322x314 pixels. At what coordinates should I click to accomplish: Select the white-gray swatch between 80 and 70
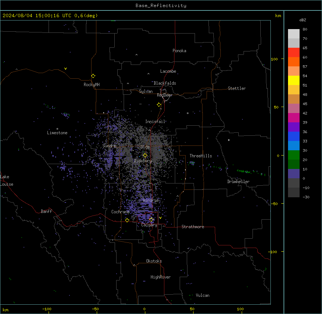[x=294, y=34]
